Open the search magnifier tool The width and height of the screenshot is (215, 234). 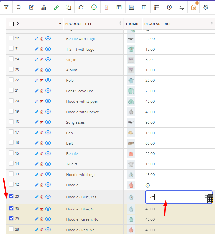pyautogui.click(x=19, y=7)
